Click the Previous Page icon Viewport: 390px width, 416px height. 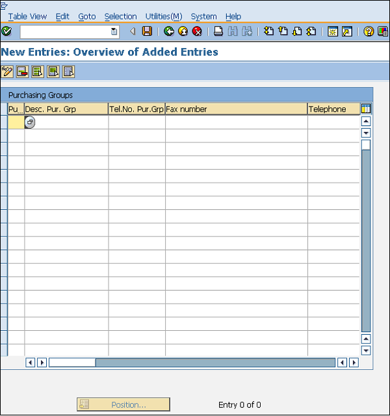tap(283, 31)
